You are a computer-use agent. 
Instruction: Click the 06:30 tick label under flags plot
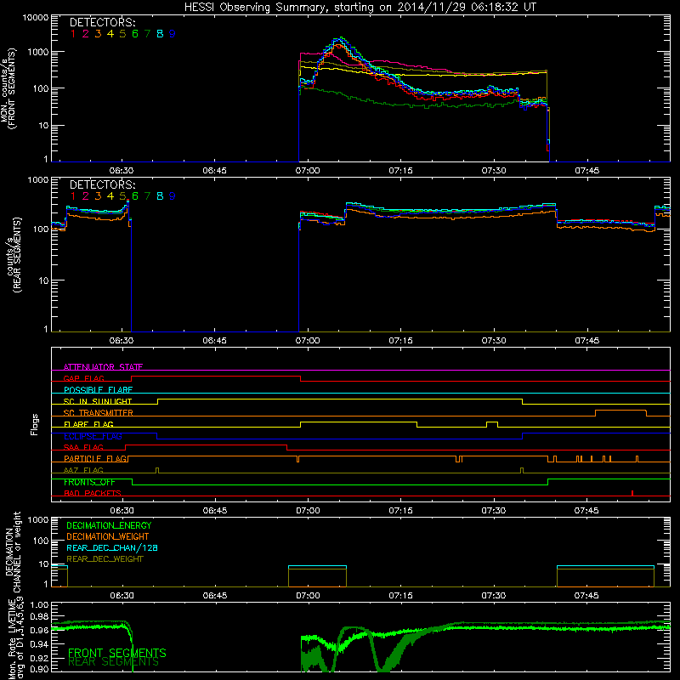click(x=122, y=511)
